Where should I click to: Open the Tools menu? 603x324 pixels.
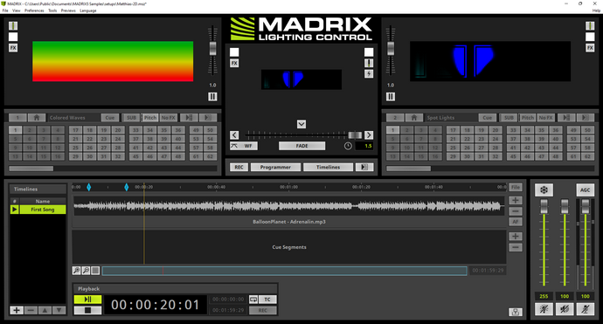52,10
